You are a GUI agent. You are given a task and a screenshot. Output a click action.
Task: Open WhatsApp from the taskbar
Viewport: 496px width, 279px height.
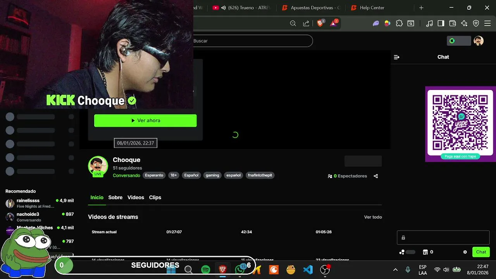240,269
